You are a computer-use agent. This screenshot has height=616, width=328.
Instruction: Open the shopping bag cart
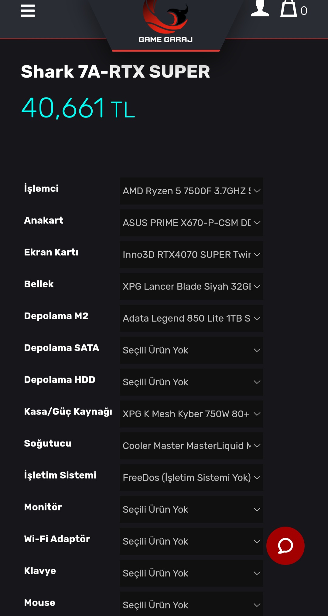[x=289, y=9]
